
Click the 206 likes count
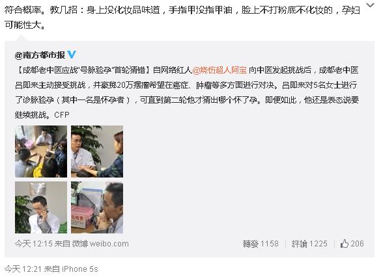point(357,244)
